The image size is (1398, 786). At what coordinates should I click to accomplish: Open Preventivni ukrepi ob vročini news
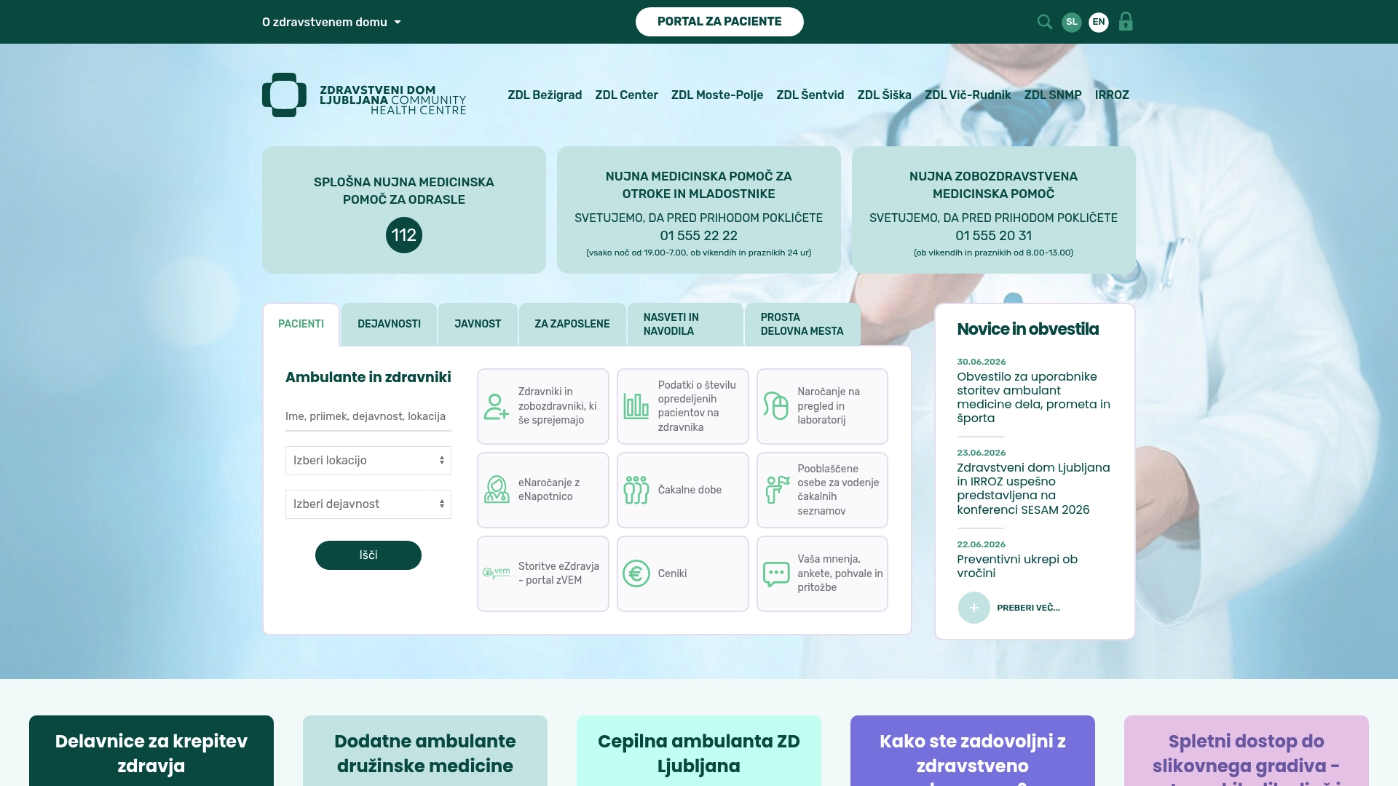[1017, 566]
